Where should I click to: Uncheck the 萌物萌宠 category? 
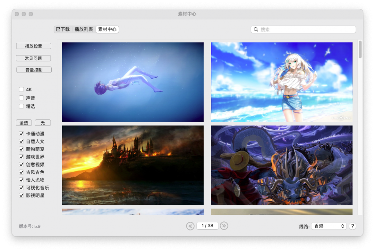point(21,149)
